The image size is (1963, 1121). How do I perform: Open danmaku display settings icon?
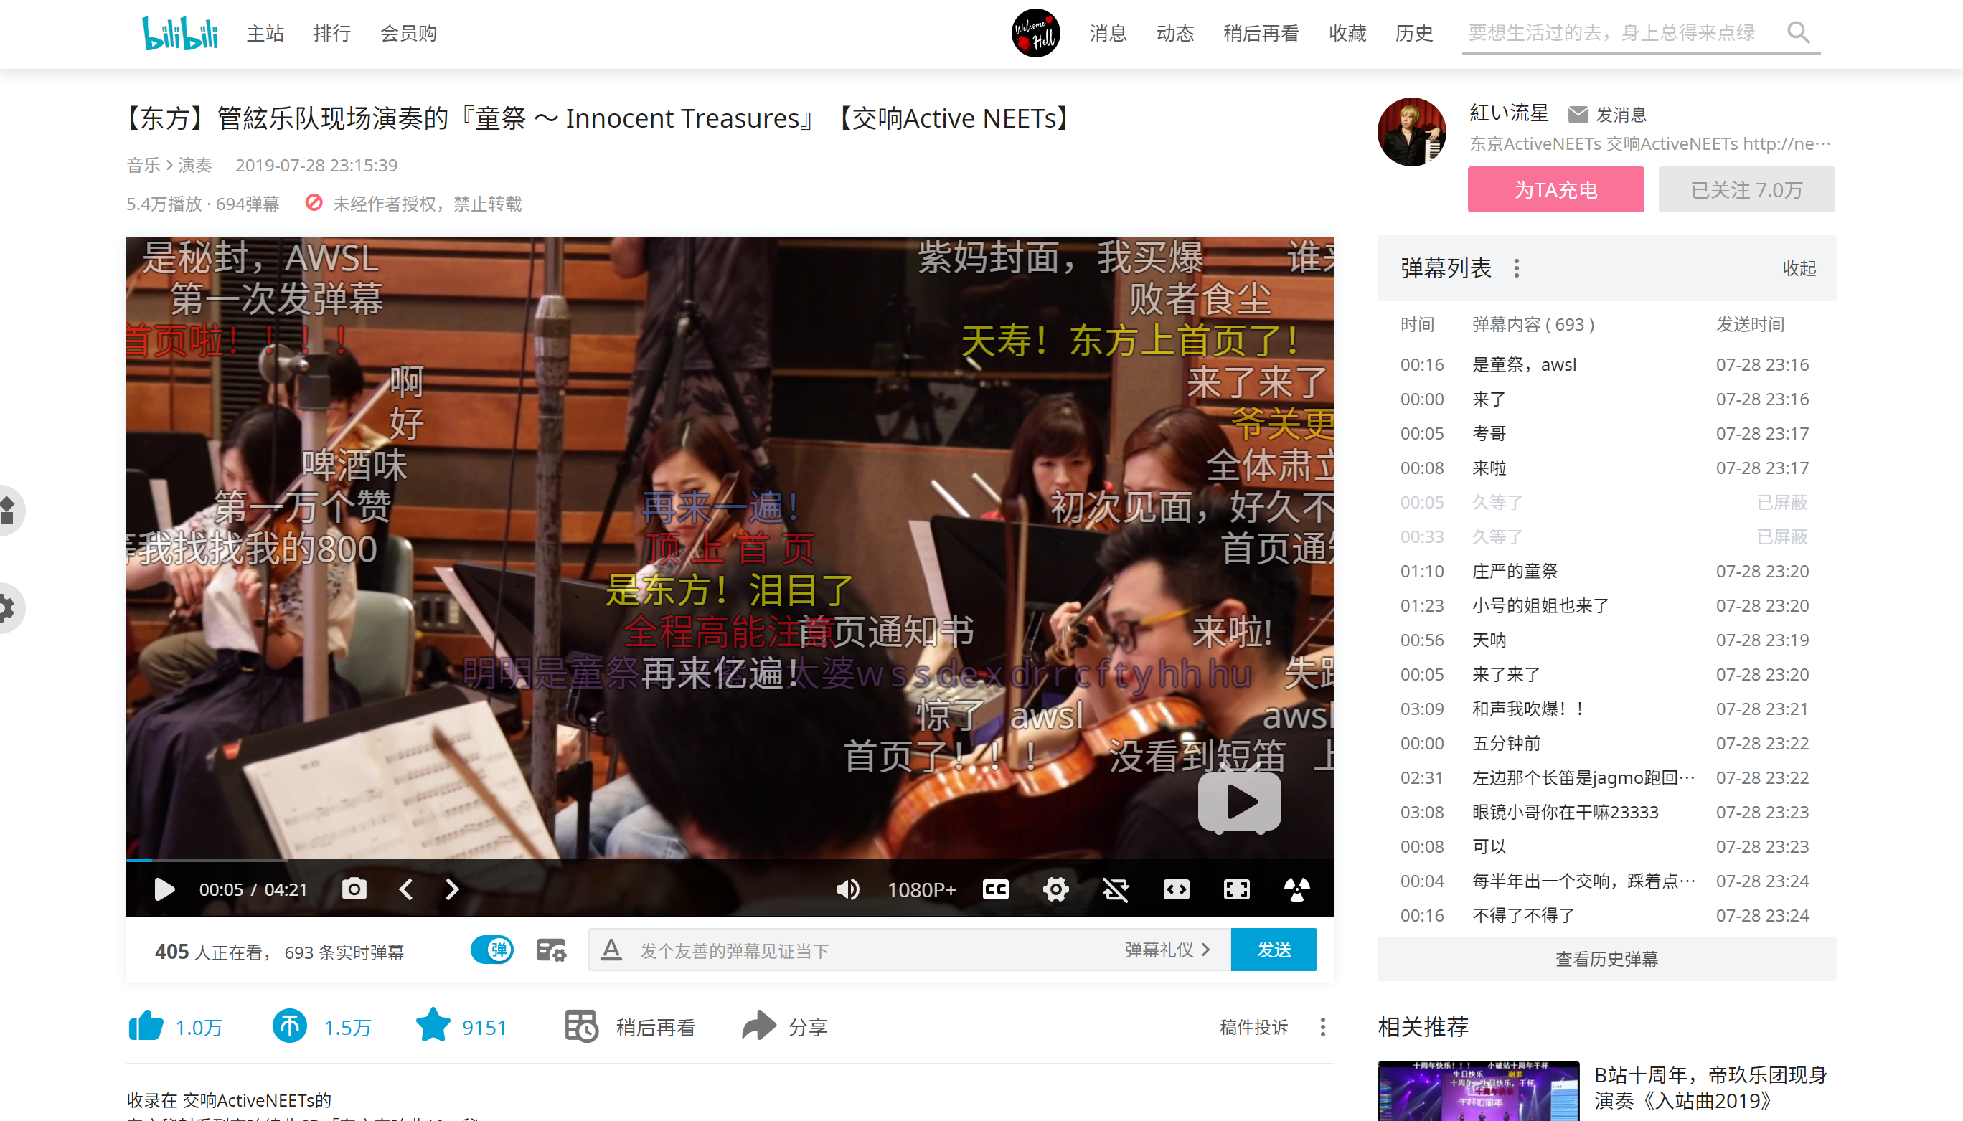[x=550, y=950]
